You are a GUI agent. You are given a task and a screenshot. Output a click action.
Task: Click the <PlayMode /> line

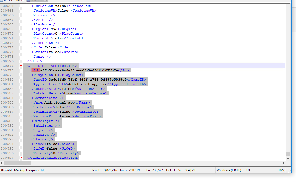[44, 24]
